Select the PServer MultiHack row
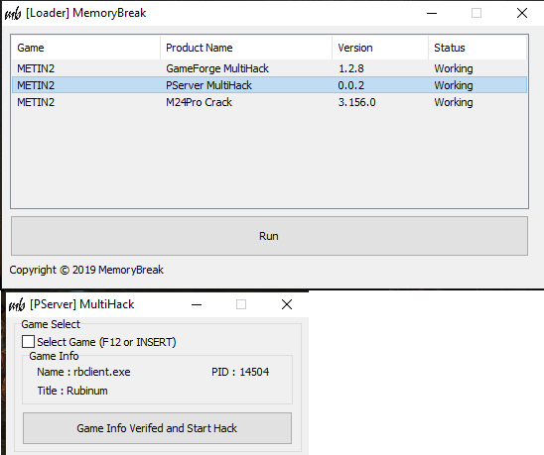The image size is (544, 455). (269, 85)
